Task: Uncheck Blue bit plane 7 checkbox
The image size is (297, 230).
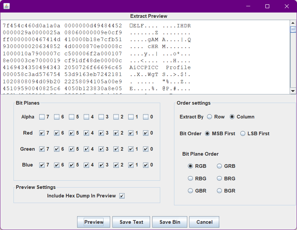Action: 42,165
